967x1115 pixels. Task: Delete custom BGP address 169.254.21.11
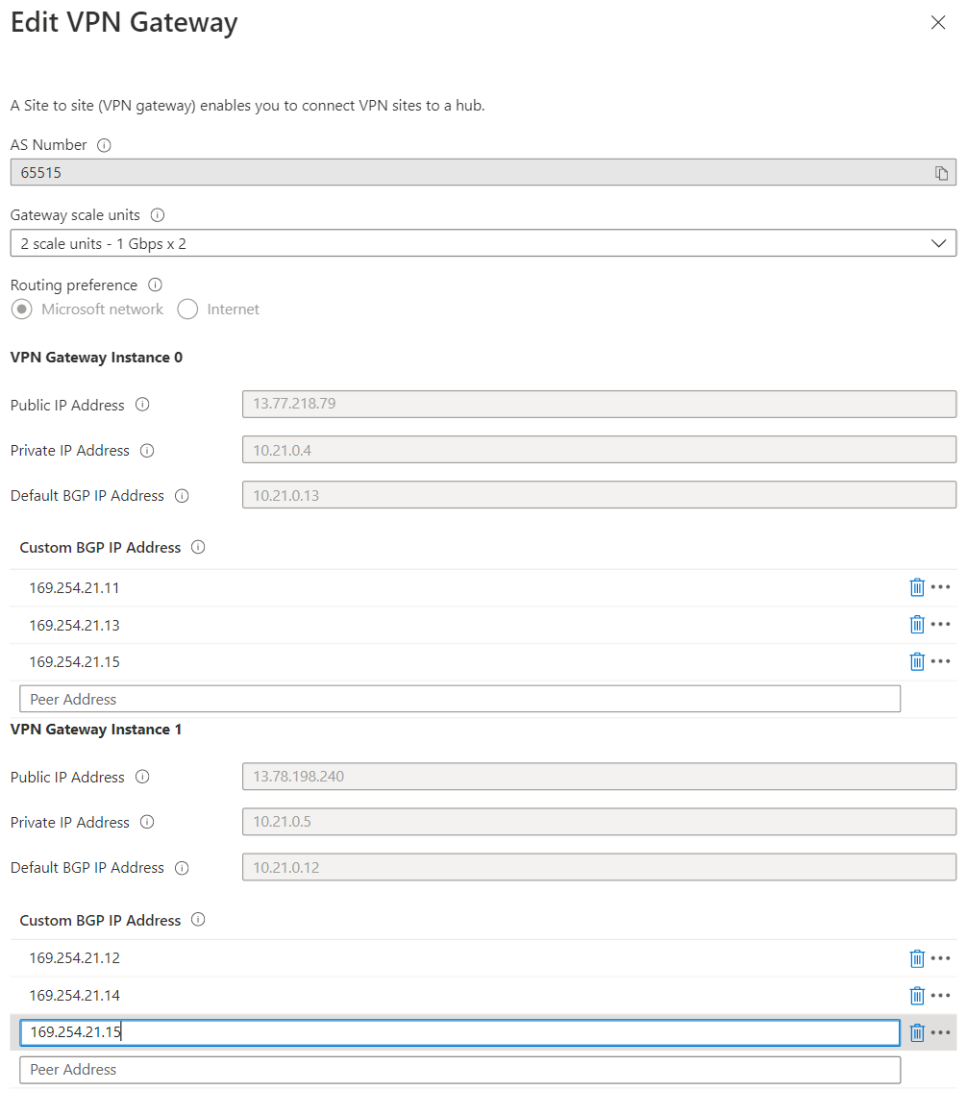point(917,587)
